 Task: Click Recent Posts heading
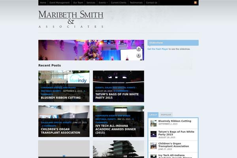tap(50, 66)
